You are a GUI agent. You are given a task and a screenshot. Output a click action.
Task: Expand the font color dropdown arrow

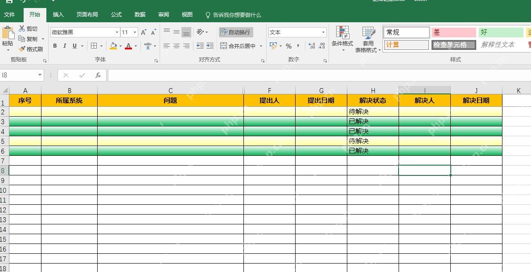[136, 46]
